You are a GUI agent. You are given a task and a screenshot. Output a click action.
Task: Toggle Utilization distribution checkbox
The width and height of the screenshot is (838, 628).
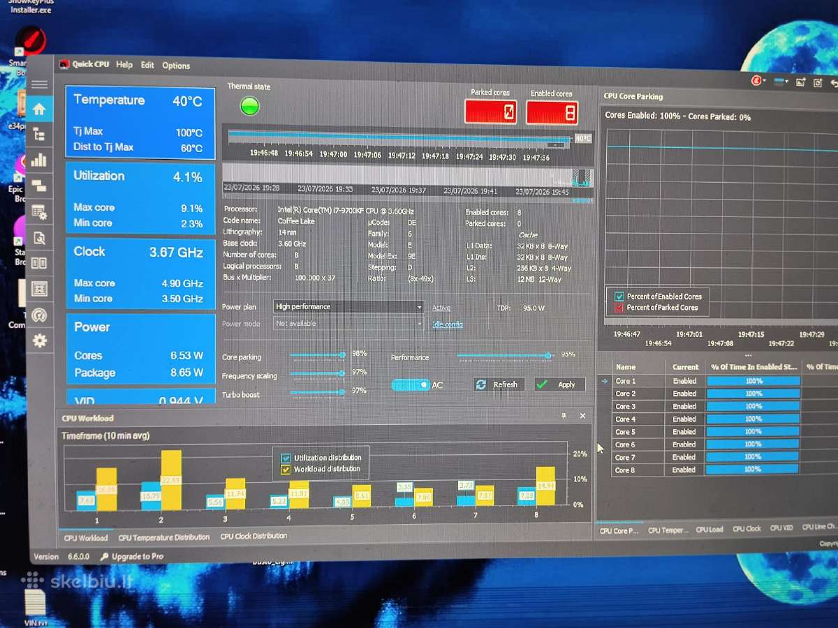[286, 458]
